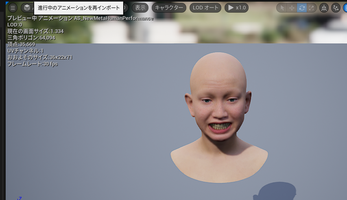This screenshot has width=347, height=200.
Task: Click the MetaHuman head model in viewport
Action: (x=219, y=117)
